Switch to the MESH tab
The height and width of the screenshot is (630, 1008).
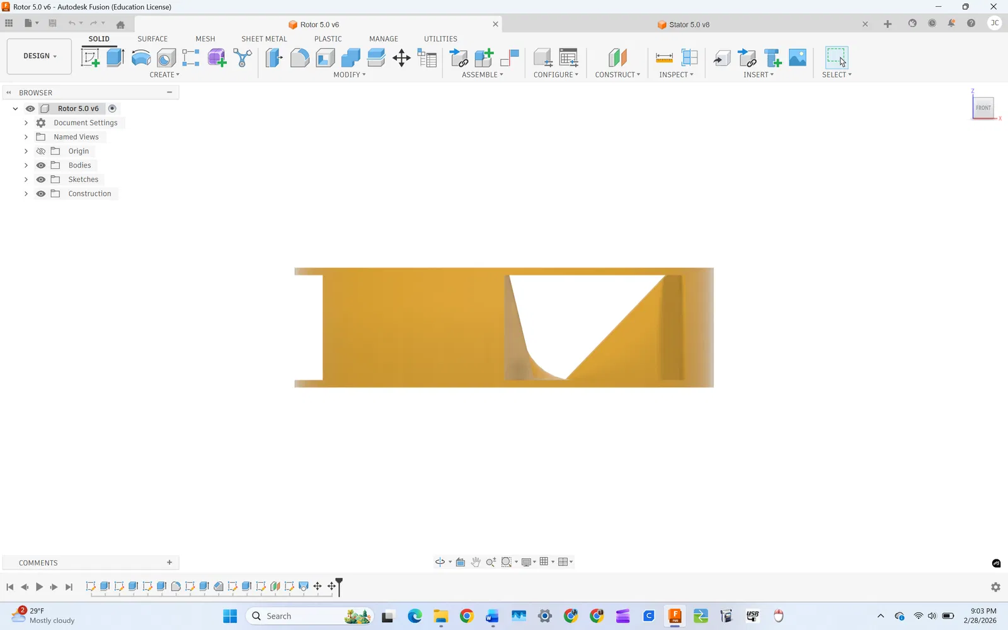205,39
